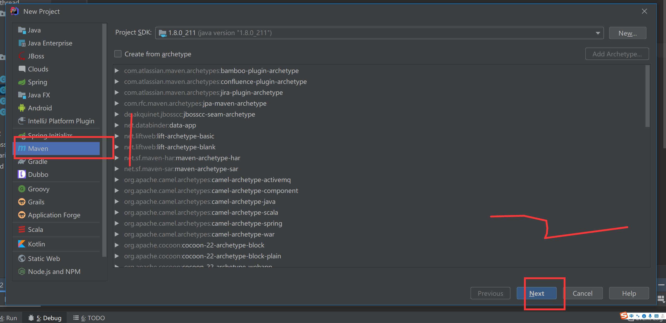Click the Sogou input method icon
This screenshot has width=666, height=323.
[624, 315]
